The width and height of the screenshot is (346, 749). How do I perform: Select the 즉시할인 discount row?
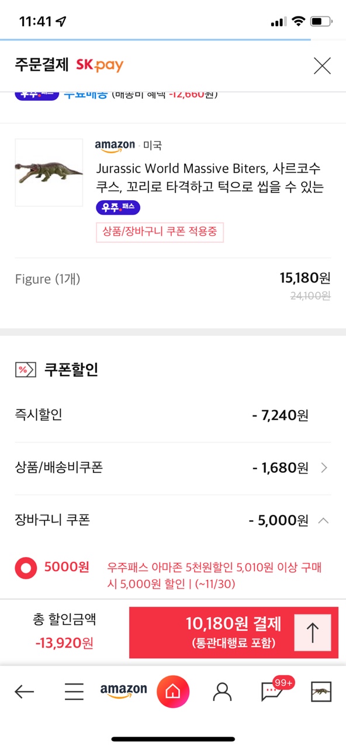pos(173,415)
